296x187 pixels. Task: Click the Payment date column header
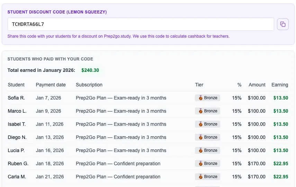click(51, 85)
